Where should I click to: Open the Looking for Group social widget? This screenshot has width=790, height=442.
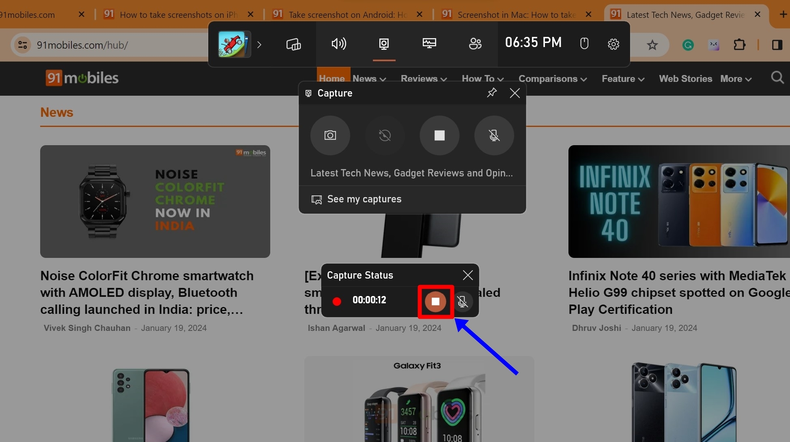tap(475, 44)
